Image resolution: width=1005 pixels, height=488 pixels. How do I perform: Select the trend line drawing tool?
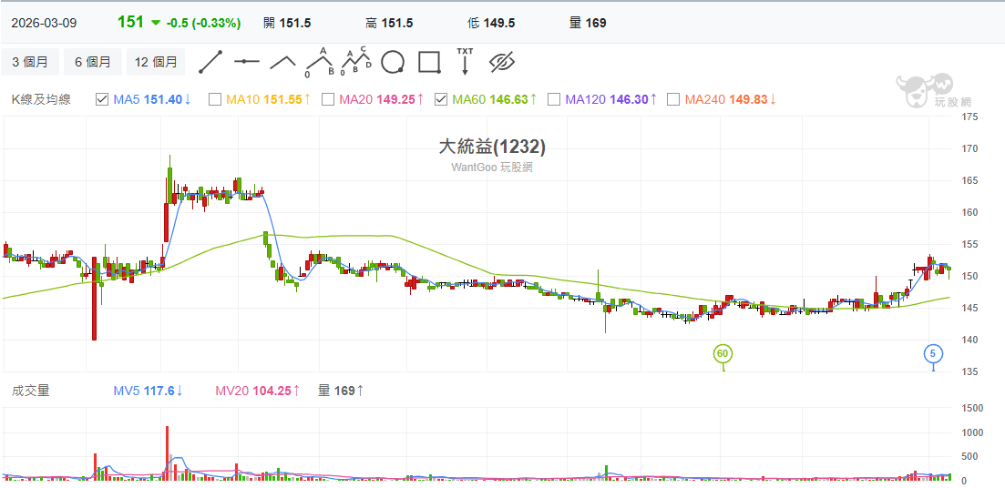(210, 62)
